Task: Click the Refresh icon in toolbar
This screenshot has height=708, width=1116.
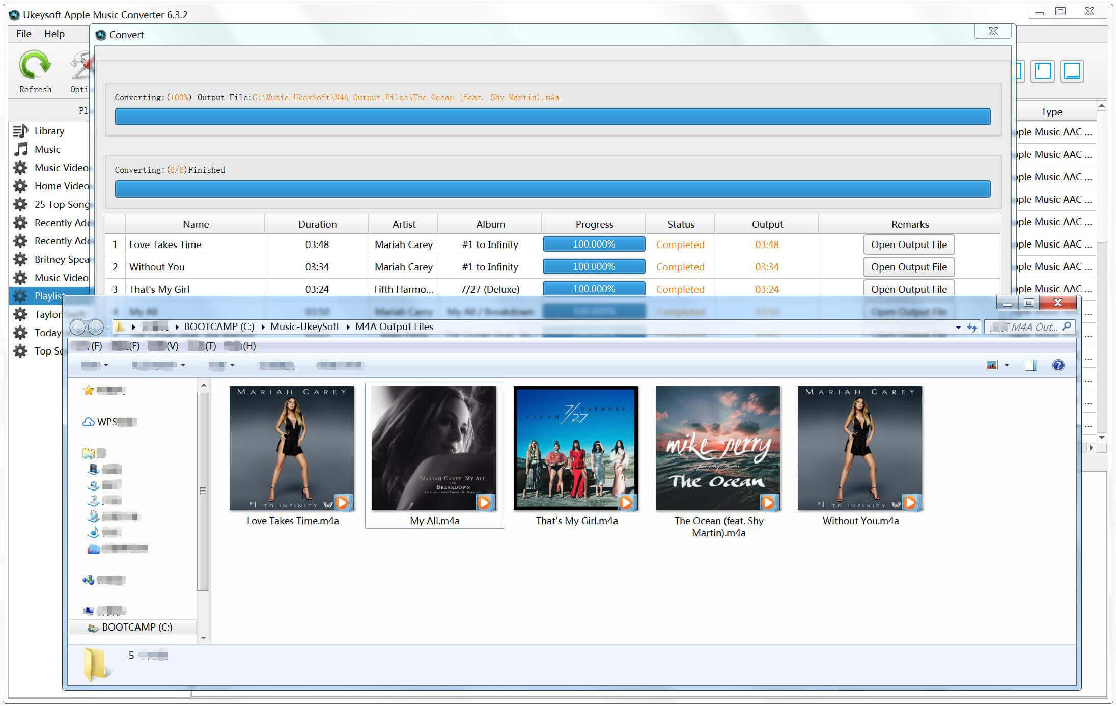Action: tap(36, 70)
